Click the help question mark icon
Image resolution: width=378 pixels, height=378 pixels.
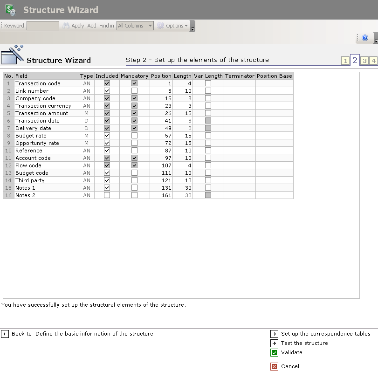365,38
